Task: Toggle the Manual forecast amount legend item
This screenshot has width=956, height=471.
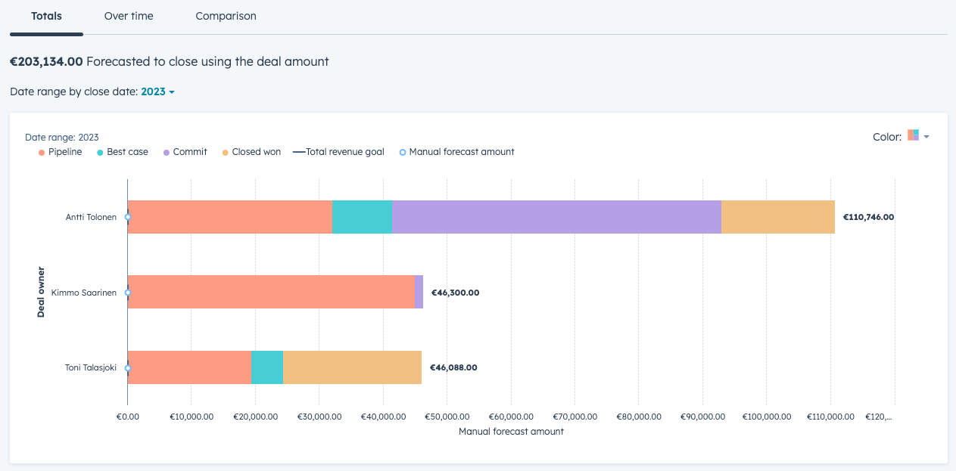Action: click(x=456, y=152)
